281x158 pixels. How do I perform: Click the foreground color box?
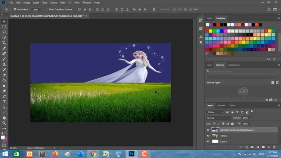(3, 137)
